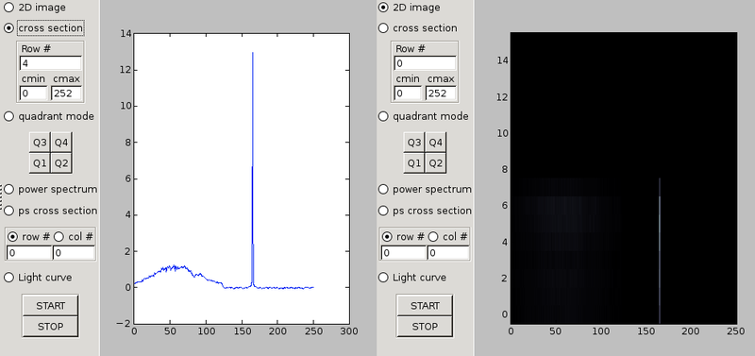Click Q1 quadrant button in right panel
This screenshot has height=356, width=755.
[414, 162]
